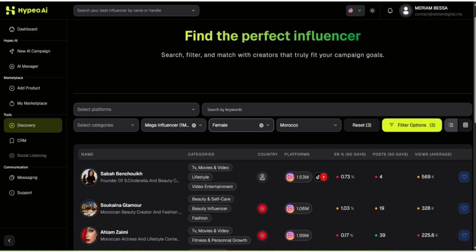Click the Fashion category tag
Image resolution: width=476 pixels, height=252 pixels.
tap(200, 218)
